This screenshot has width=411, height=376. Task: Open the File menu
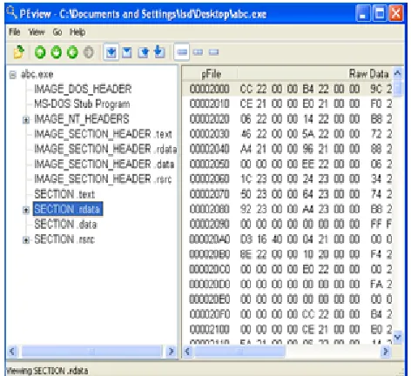pyautogui.click(x=14, y=32)
